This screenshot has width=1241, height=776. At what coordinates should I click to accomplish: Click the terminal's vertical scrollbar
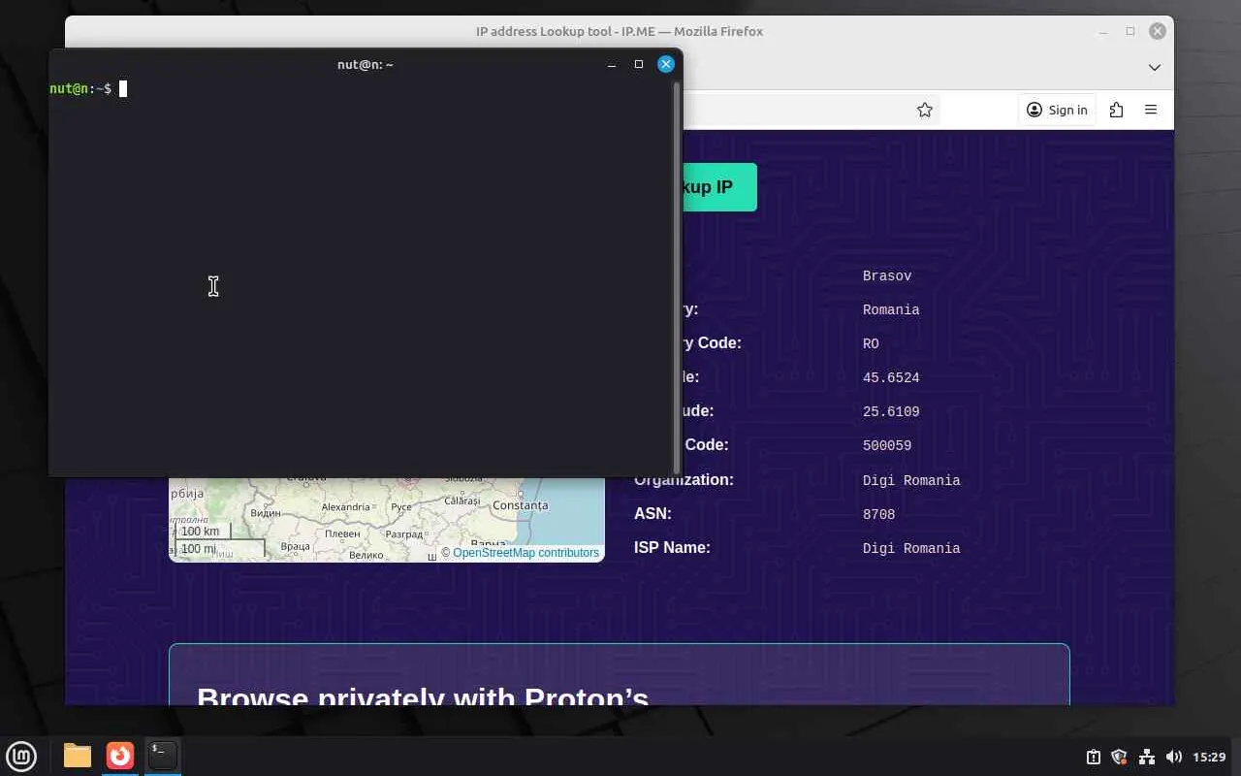pyautogui.click(x=677, y=277)
